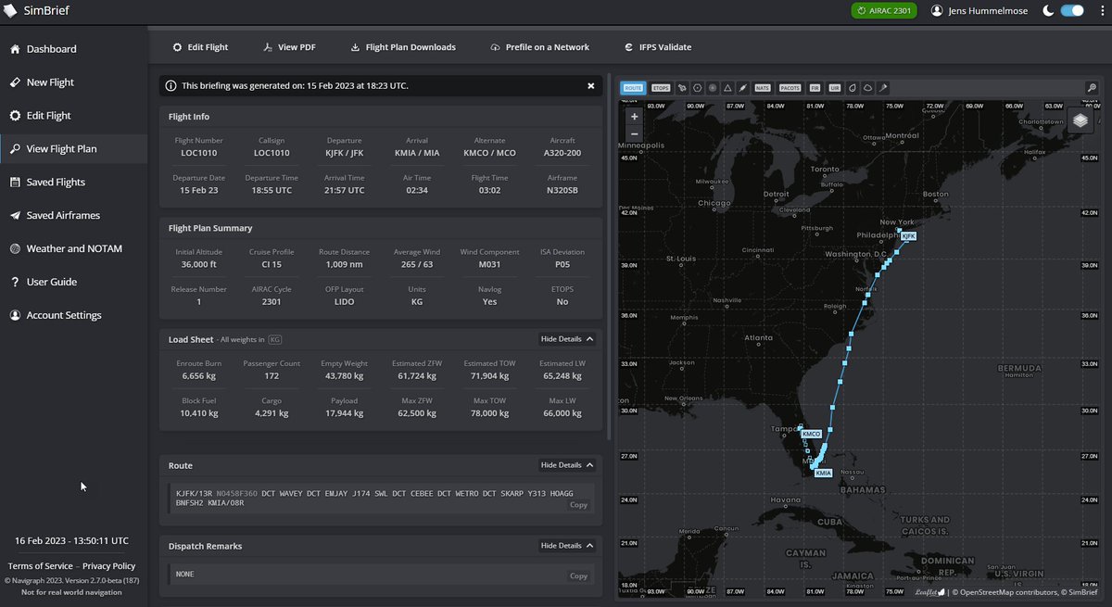Open the map layers selector
Viewport: 1112px width, 607px height.
[x=1079, y=120]
